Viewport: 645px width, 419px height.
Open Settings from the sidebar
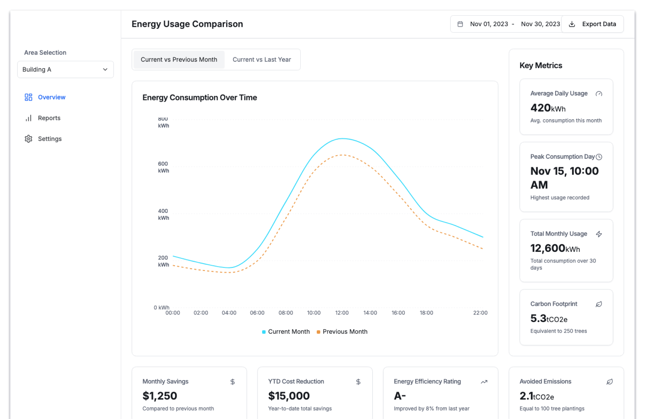point(49,139)
